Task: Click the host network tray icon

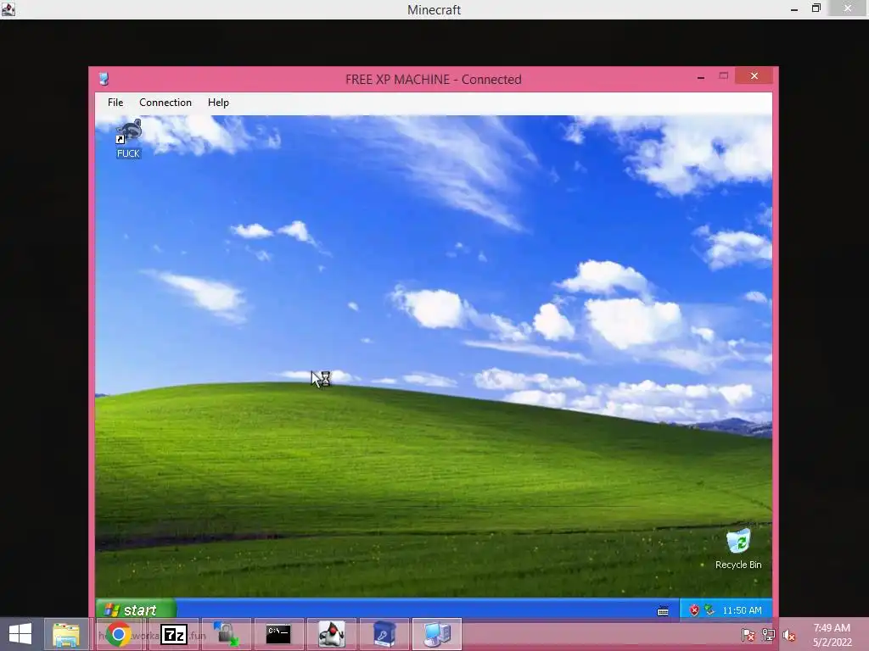Action: pyautogui.click(x=769, y=636)
